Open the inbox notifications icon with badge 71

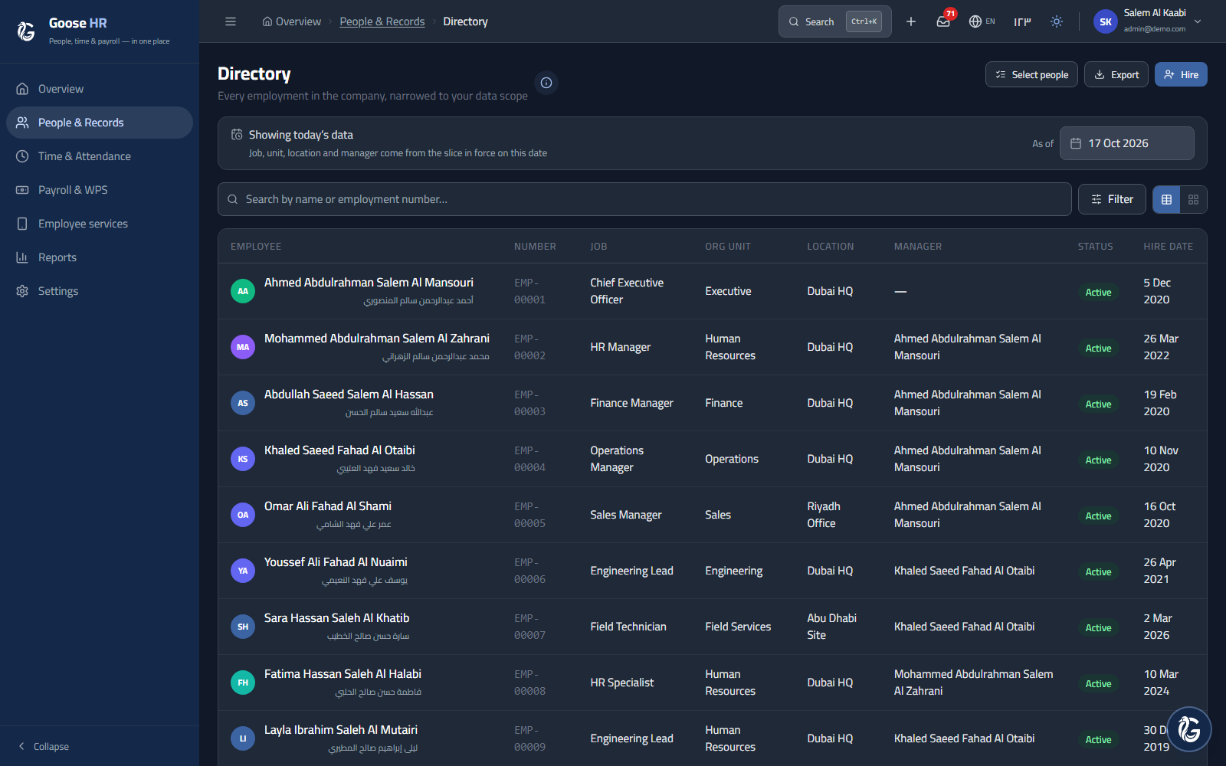[x=943, y=21]
